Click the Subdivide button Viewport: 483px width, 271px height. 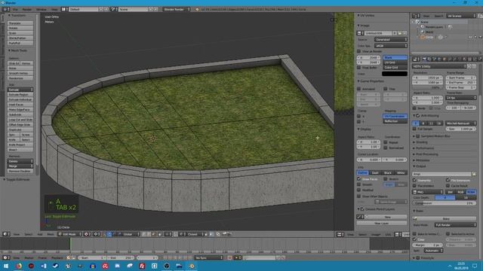coord(20,114)
